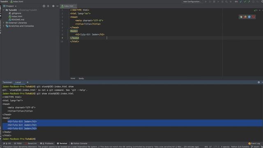Click the expand/collapse all icon in Project panel
The height and width of the screenshot is (148, 263).
tap(48, 6)
